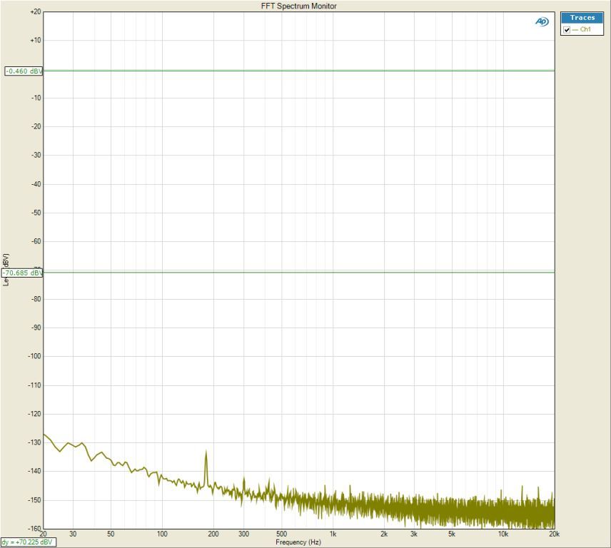The image size is (611, 548).
Task: Click the FFT Spectrum Monitor title
Action: click(299, 6)
